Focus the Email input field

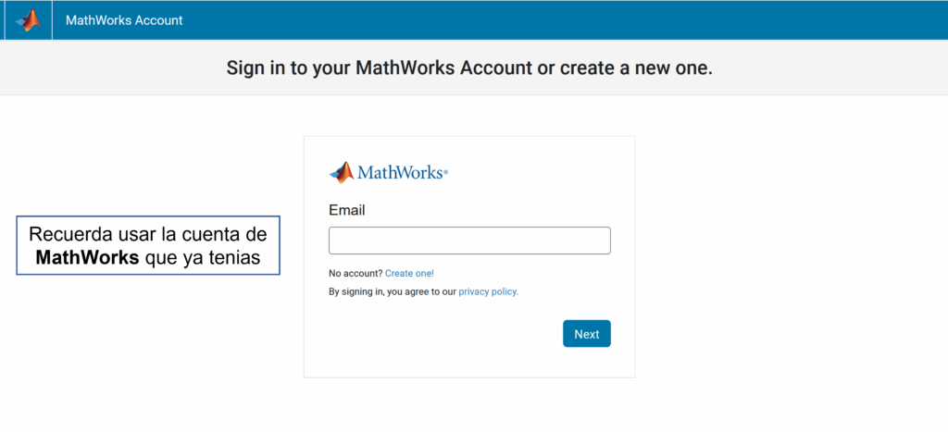[x=469, y=241]
